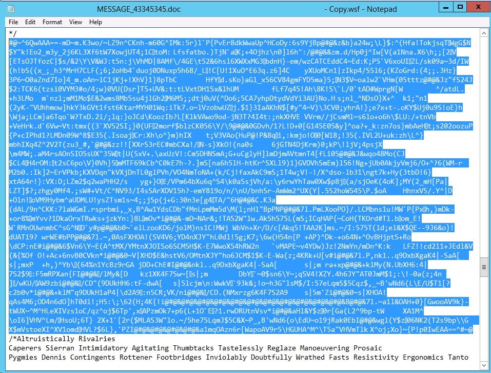The width and height of the screenshot is (491, 373).
Task: Maximize the Notepad window
Action: pos(461,7)
